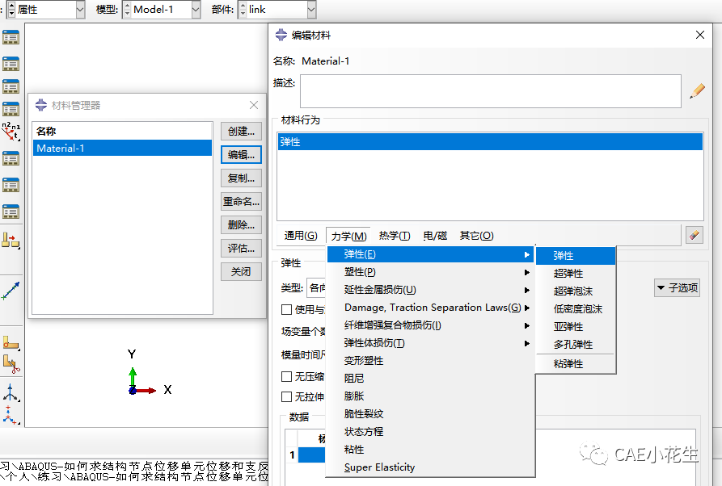This screenshot has height=486, width=722.
Task: Click the pencil edit icon beside the description field
Action: point(696,91)
